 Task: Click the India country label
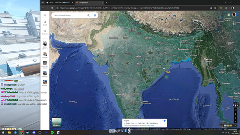click(138, 56)
